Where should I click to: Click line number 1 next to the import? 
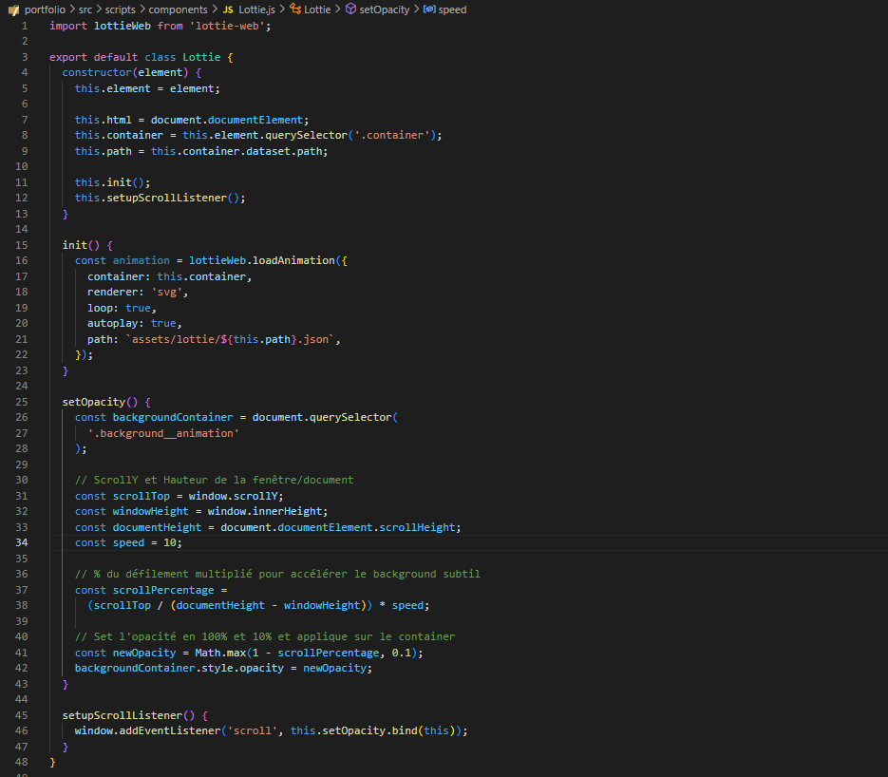click(x=24, y=26)
